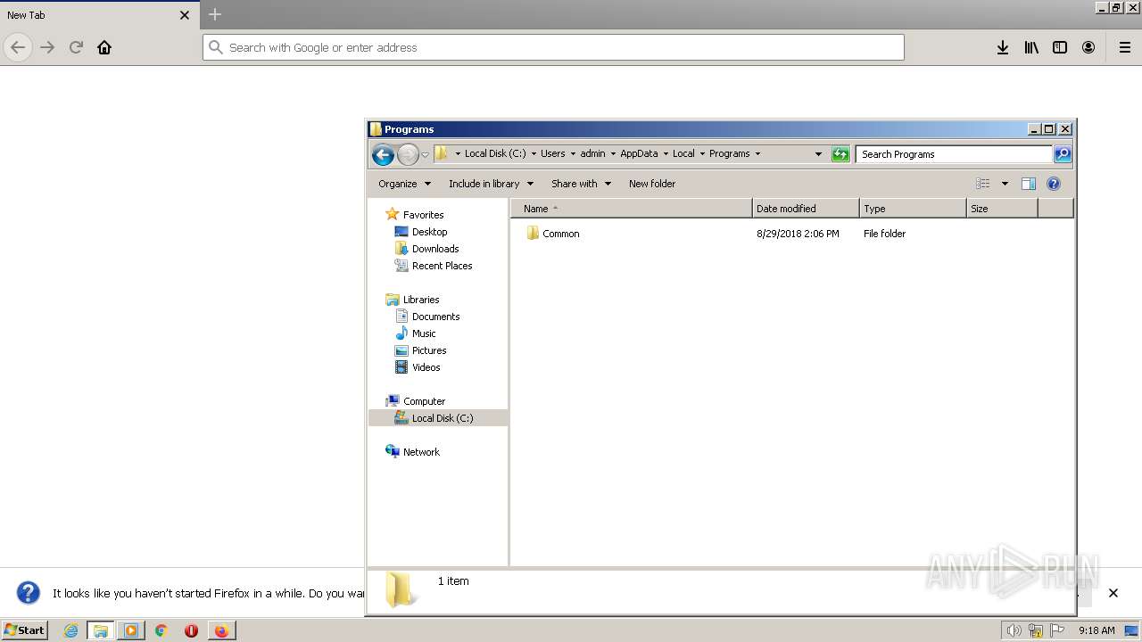Viewport: 1142px width, 642px height.
Task: Reload the Firefox page
Action: coord(76,47)
